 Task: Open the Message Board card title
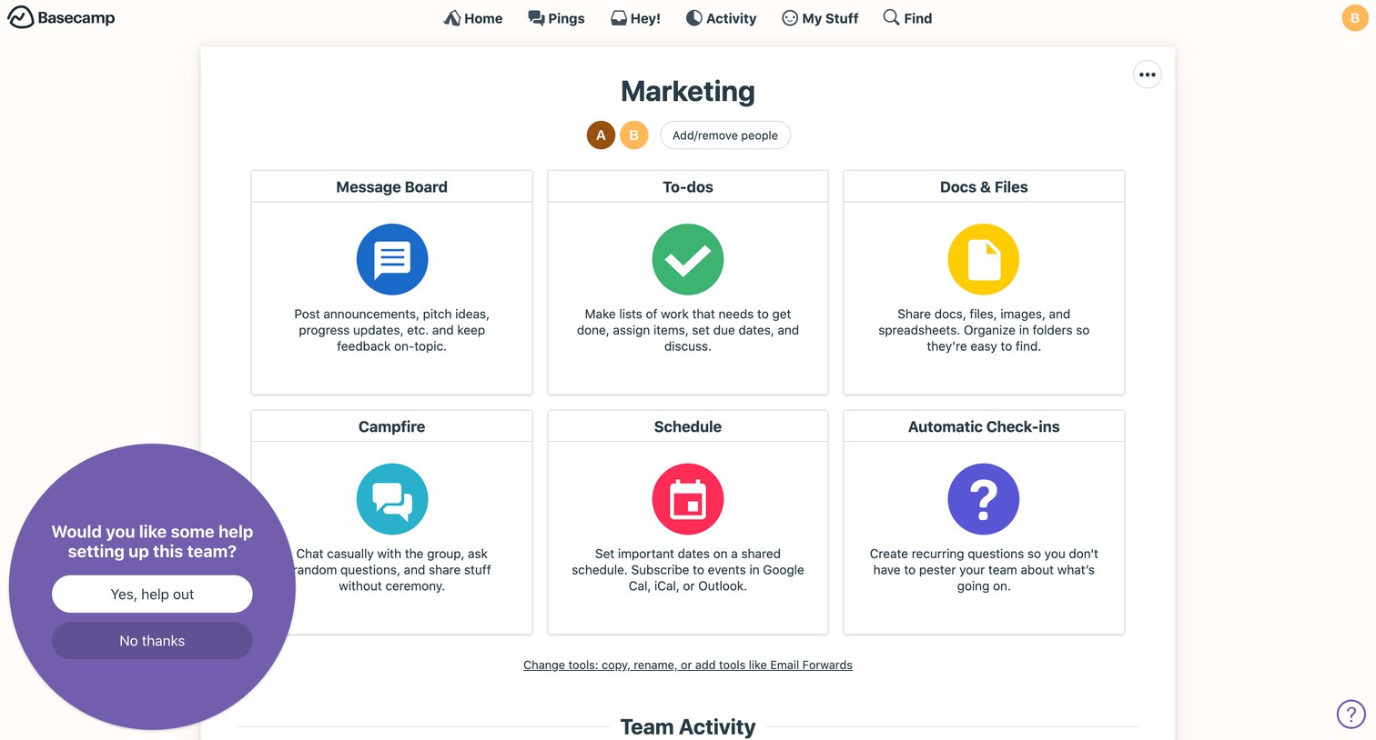[x=392, y=187]
